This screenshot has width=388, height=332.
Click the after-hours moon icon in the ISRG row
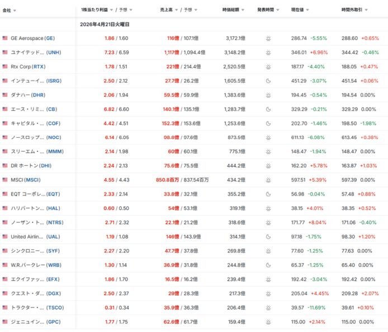point(269,81)
